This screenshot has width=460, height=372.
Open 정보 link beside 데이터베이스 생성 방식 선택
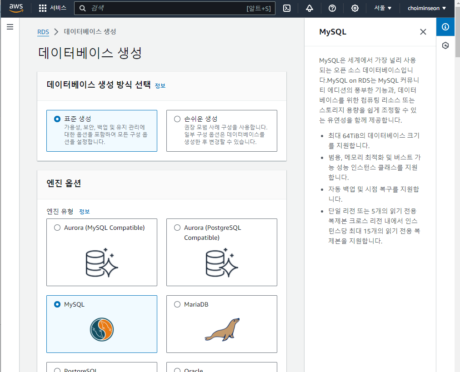160,85
